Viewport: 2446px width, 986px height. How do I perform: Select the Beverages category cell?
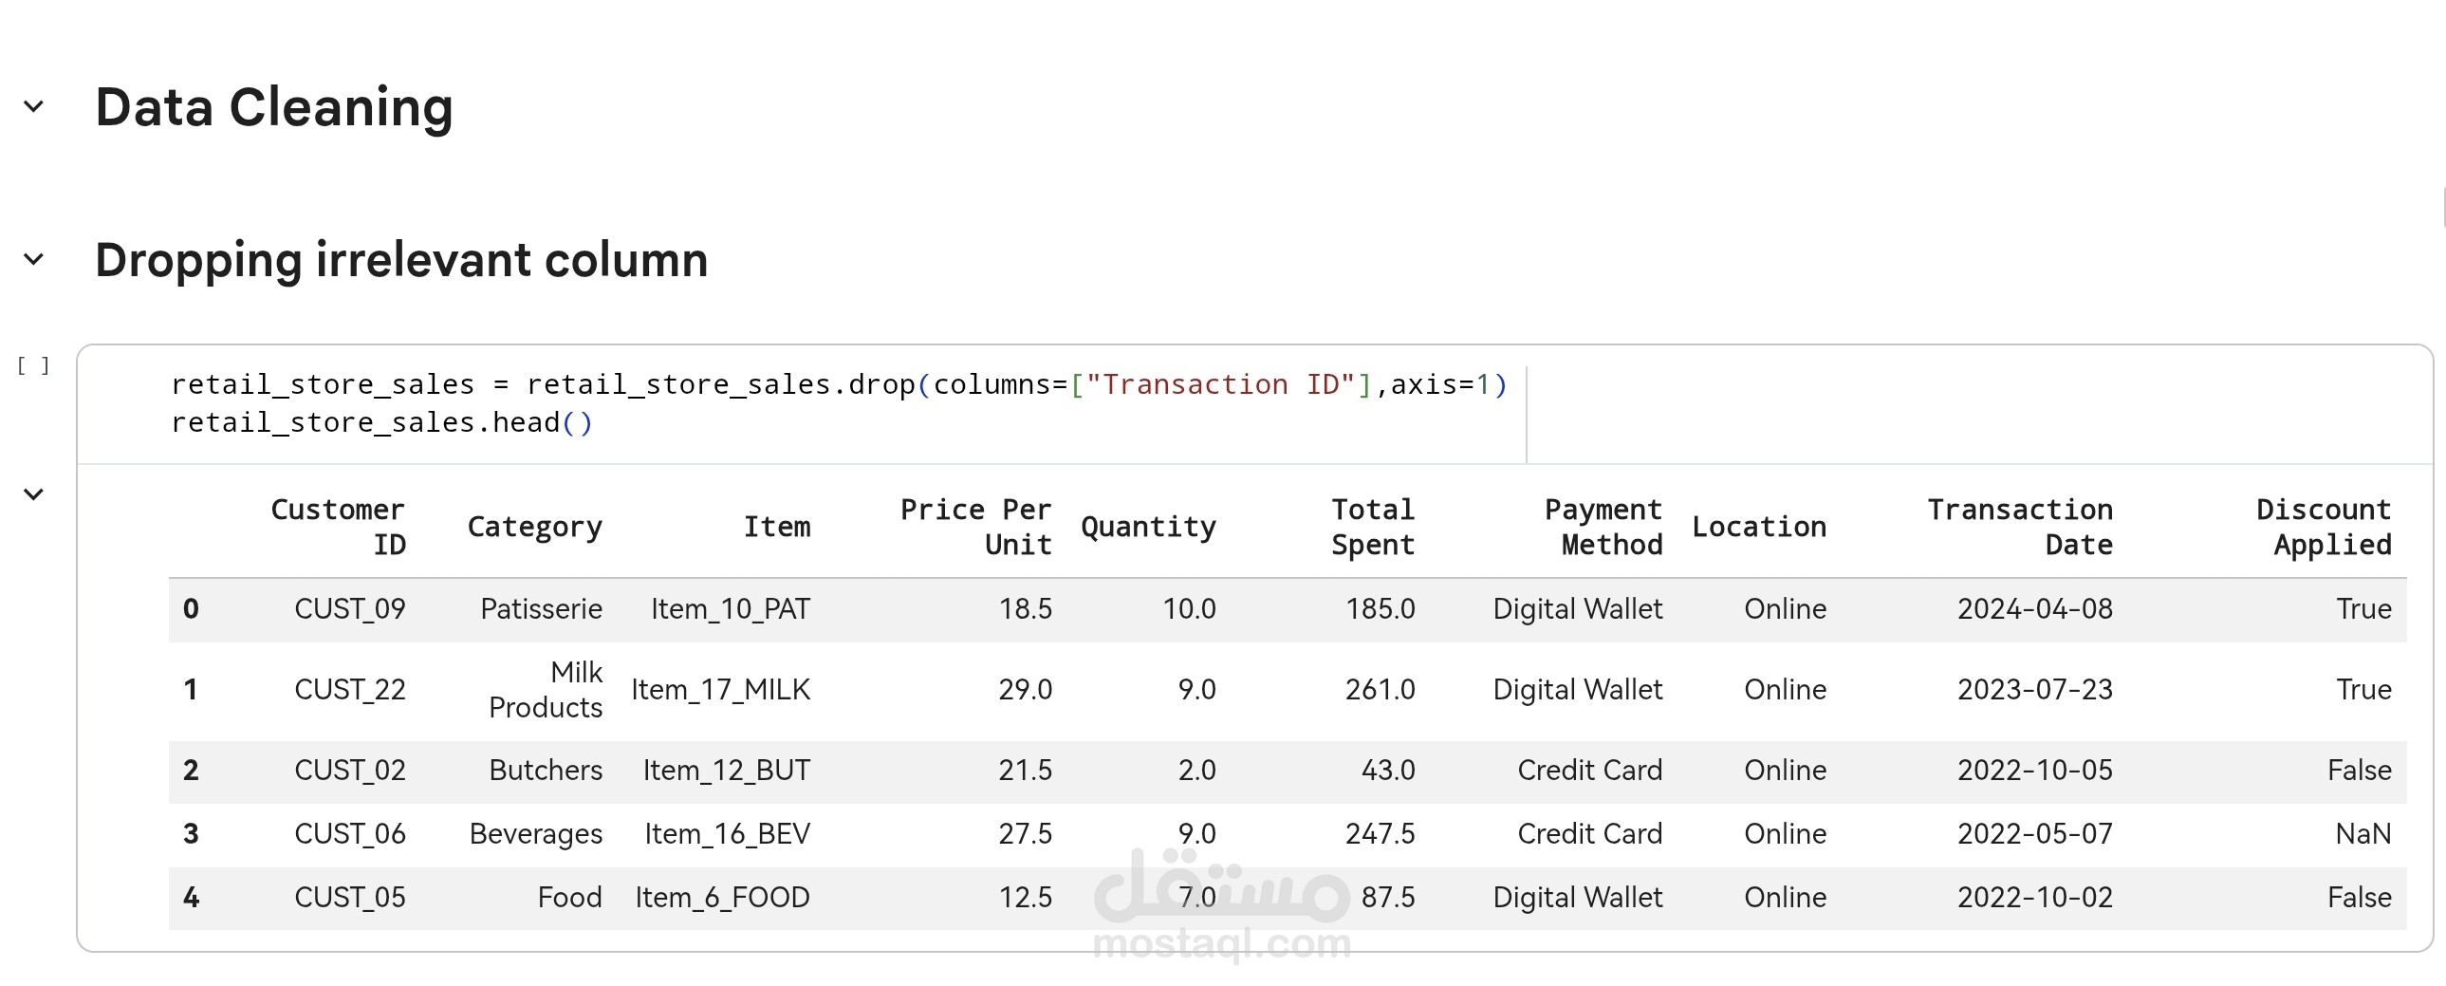(536, 834)
